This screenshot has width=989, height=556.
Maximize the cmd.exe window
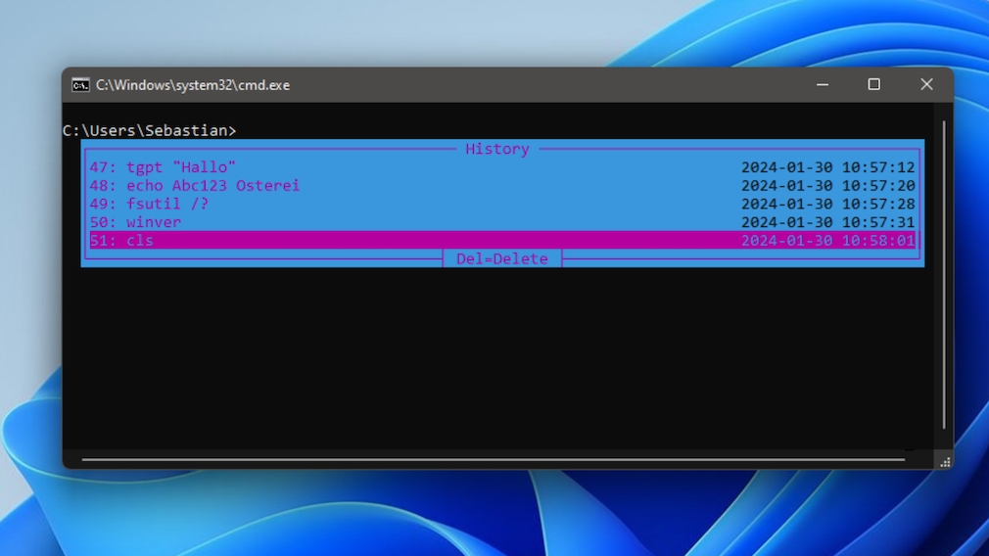pyautogui.click(x=873, y=84)
